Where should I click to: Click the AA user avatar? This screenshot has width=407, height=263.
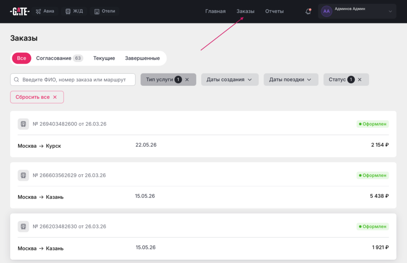tap(326, 11)
